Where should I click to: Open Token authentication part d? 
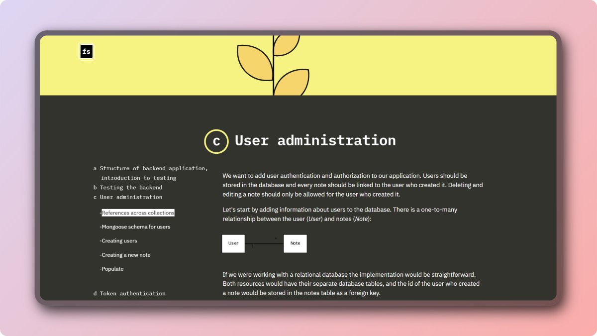click(x=129, y=294)
